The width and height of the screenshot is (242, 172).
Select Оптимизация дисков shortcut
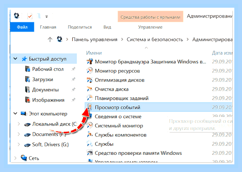[x=119, y=80]
